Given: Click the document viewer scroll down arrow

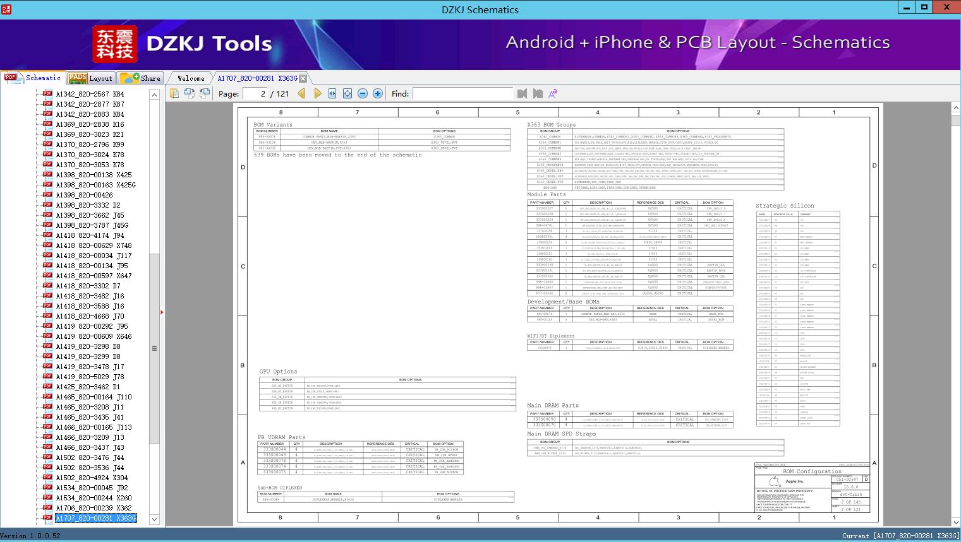Looking at the screenshot, I should (x=956, y=522).
